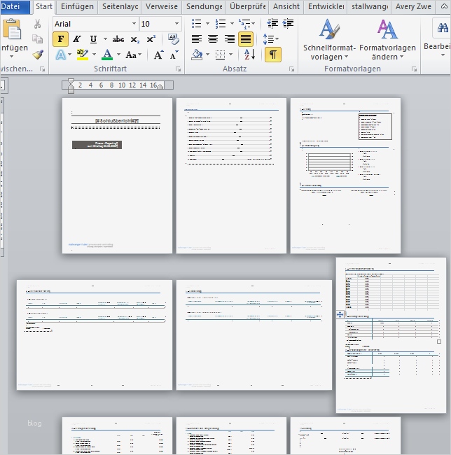
Task: Decrease paragraph indent
Action: coord(272,24)
